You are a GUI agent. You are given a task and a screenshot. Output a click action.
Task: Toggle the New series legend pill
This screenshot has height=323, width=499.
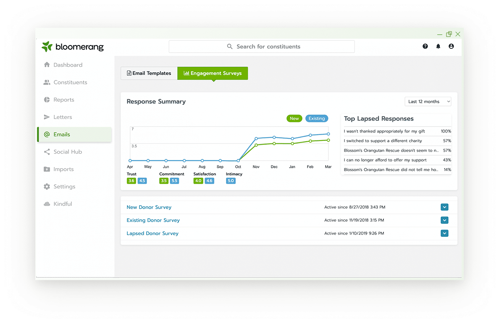coord(294,119)
